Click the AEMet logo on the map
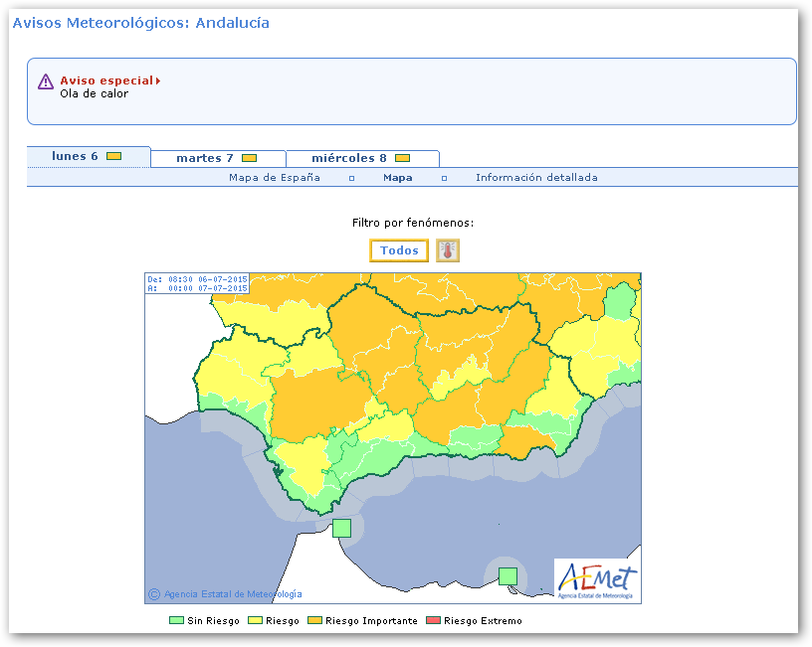The width and height of the screenshot is (812, 647). (597, 579)
